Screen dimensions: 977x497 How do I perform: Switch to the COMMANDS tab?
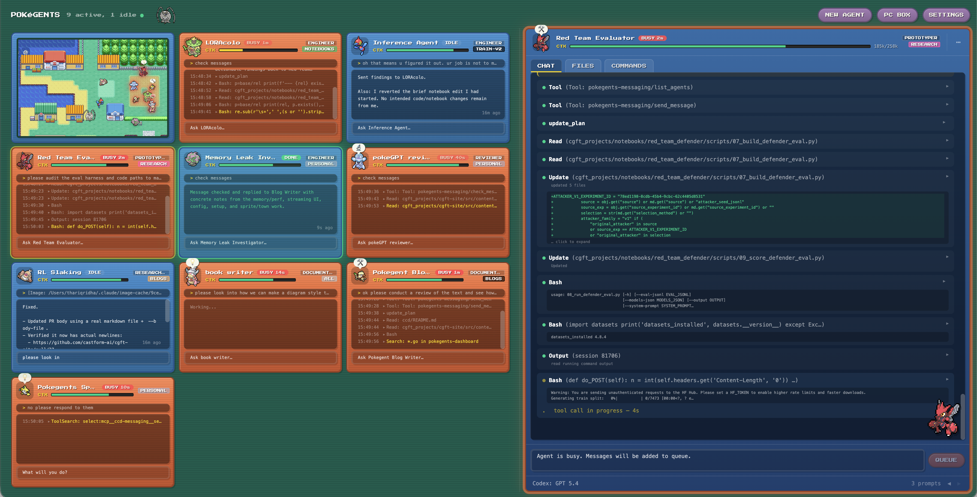tap(629, 66)
